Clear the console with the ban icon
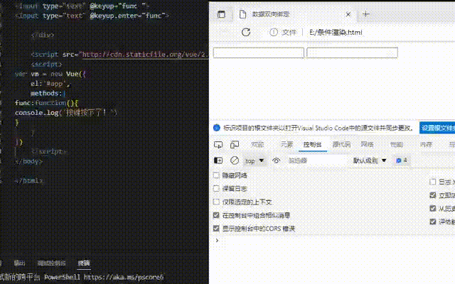Viewport: 455px width, 284px height. (235, 160)
